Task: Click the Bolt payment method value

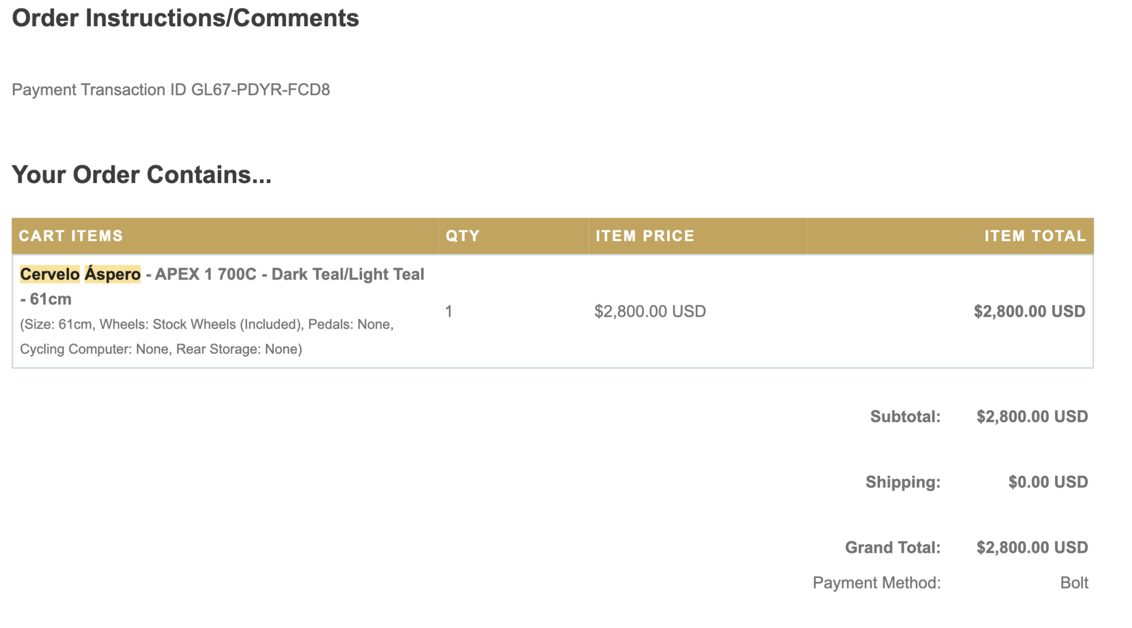Action: (x=1074, y=583)
